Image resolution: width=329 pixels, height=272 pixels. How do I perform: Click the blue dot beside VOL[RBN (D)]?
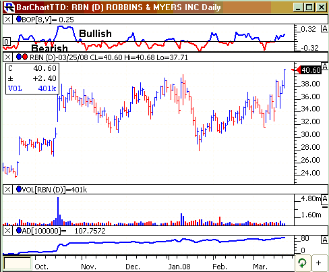click(19, 189)
